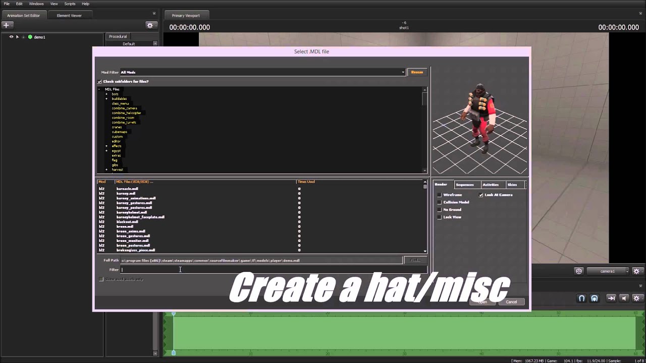Open the File menu
Viewport: 646px width, 363px height.
[x=7, y=4]
